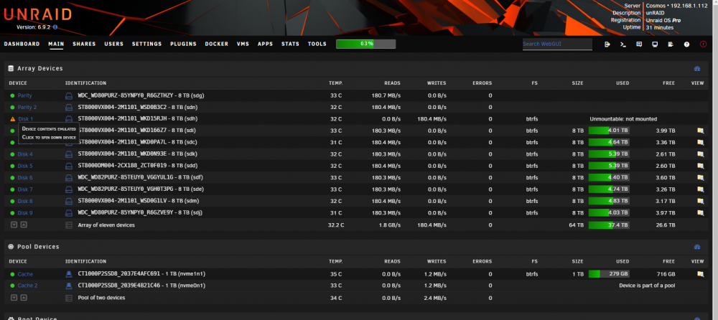
Task: Open the Plugins menu
Action: tap(183, 44)
